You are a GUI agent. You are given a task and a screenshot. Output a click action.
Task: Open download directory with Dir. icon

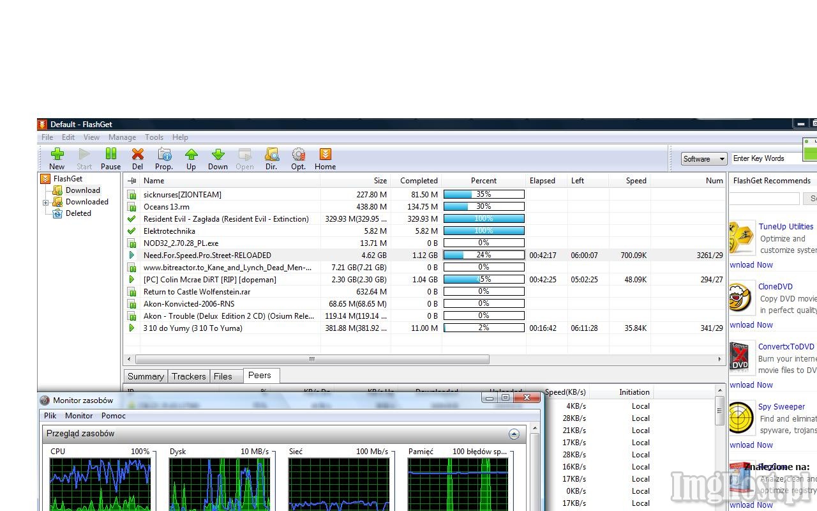(271, 158)
